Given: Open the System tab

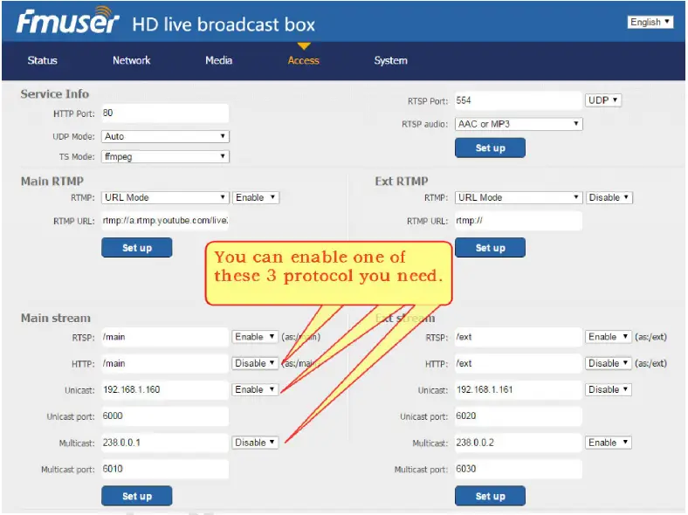Looking at the screenshot, I should click(390, 60).
